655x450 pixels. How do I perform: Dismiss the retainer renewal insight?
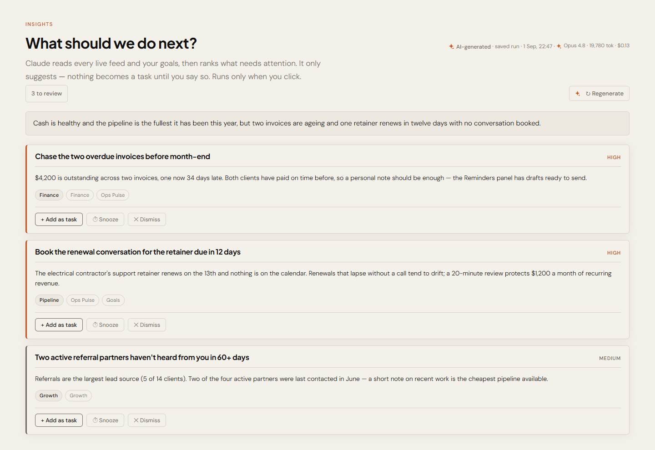[146, 325]
